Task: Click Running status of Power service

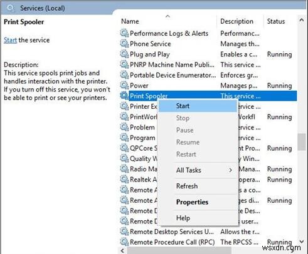Action: coord(279,86)
